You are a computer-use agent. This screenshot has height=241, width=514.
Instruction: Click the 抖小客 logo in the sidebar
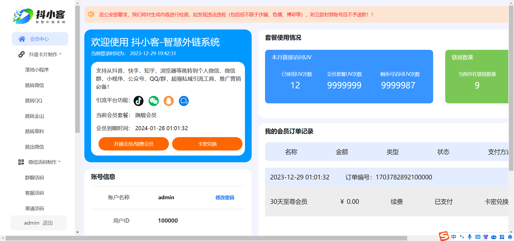click(38, 16)
